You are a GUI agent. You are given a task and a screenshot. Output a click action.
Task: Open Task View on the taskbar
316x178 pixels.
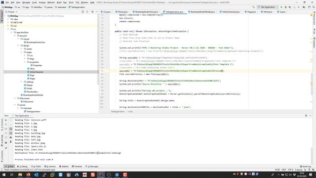coord(12,175)
